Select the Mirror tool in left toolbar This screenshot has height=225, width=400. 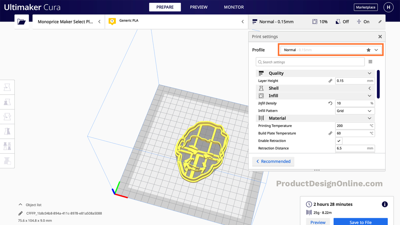coord(7,131)
